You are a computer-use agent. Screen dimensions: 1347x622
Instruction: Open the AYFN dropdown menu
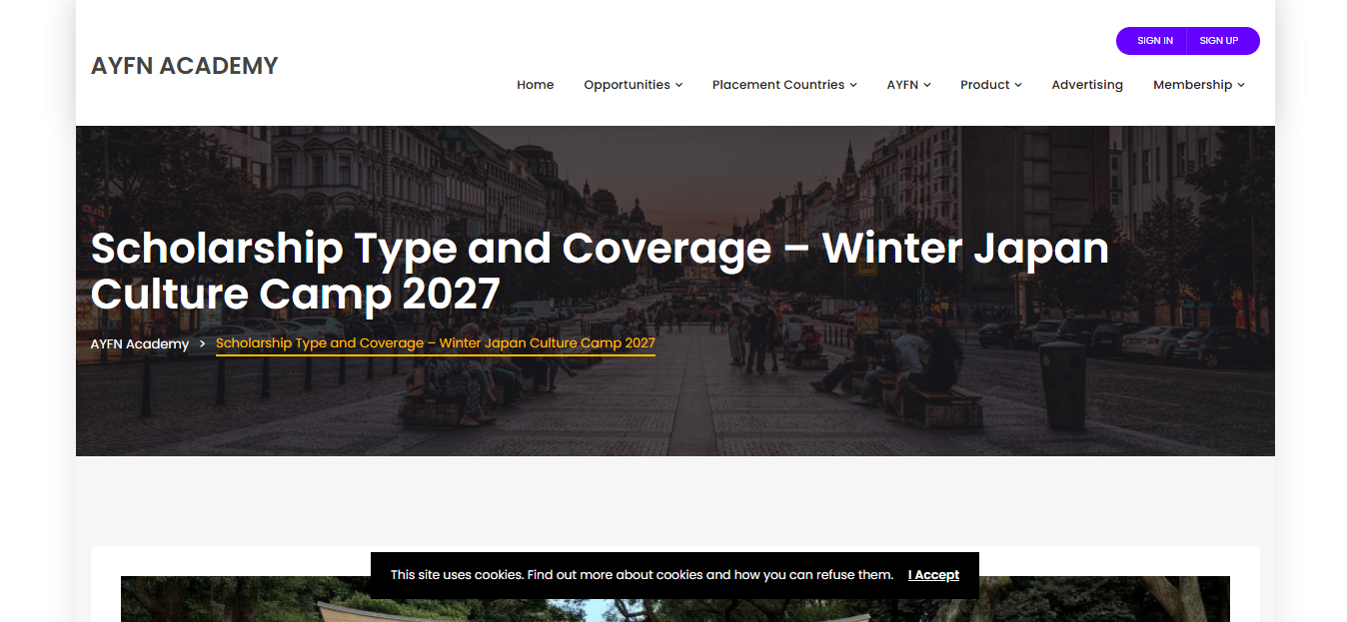[x=908, y=85]
